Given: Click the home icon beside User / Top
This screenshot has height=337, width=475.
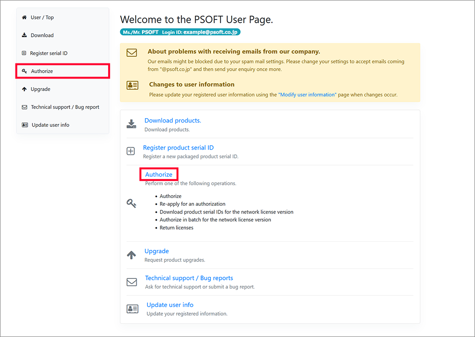Looking at the screenshot, I should click(24, 17).
